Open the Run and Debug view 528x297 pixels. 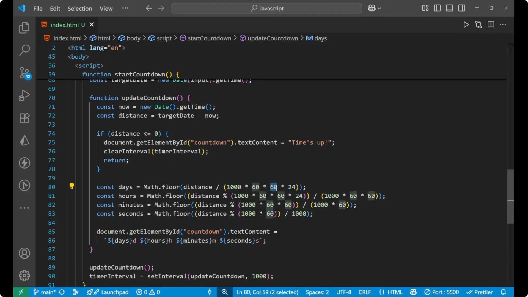click(x=24, y=95)
